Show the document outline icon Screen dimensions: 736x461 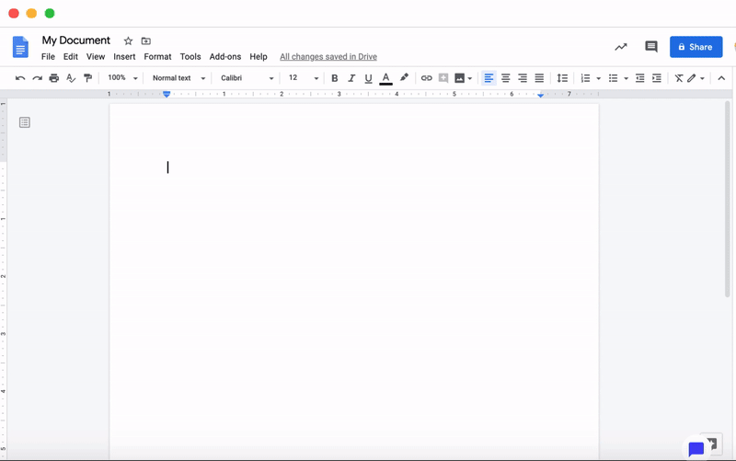(25, 122)
